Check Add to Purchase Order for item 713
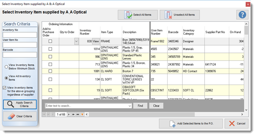The width and height of the screenshot is (256, 136). (50, 64)
